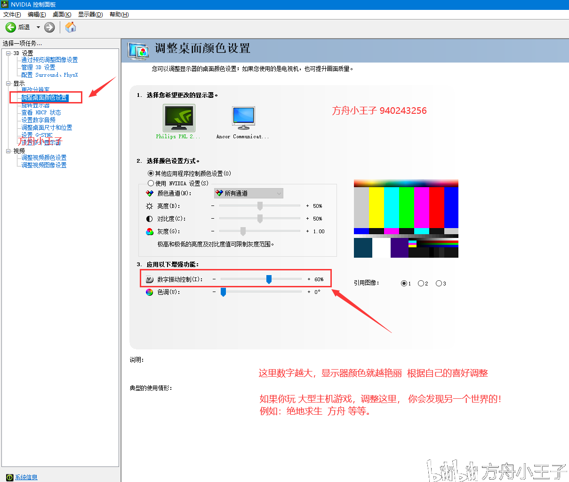Open dropdown arrow next to 后退

click(38, 27)
